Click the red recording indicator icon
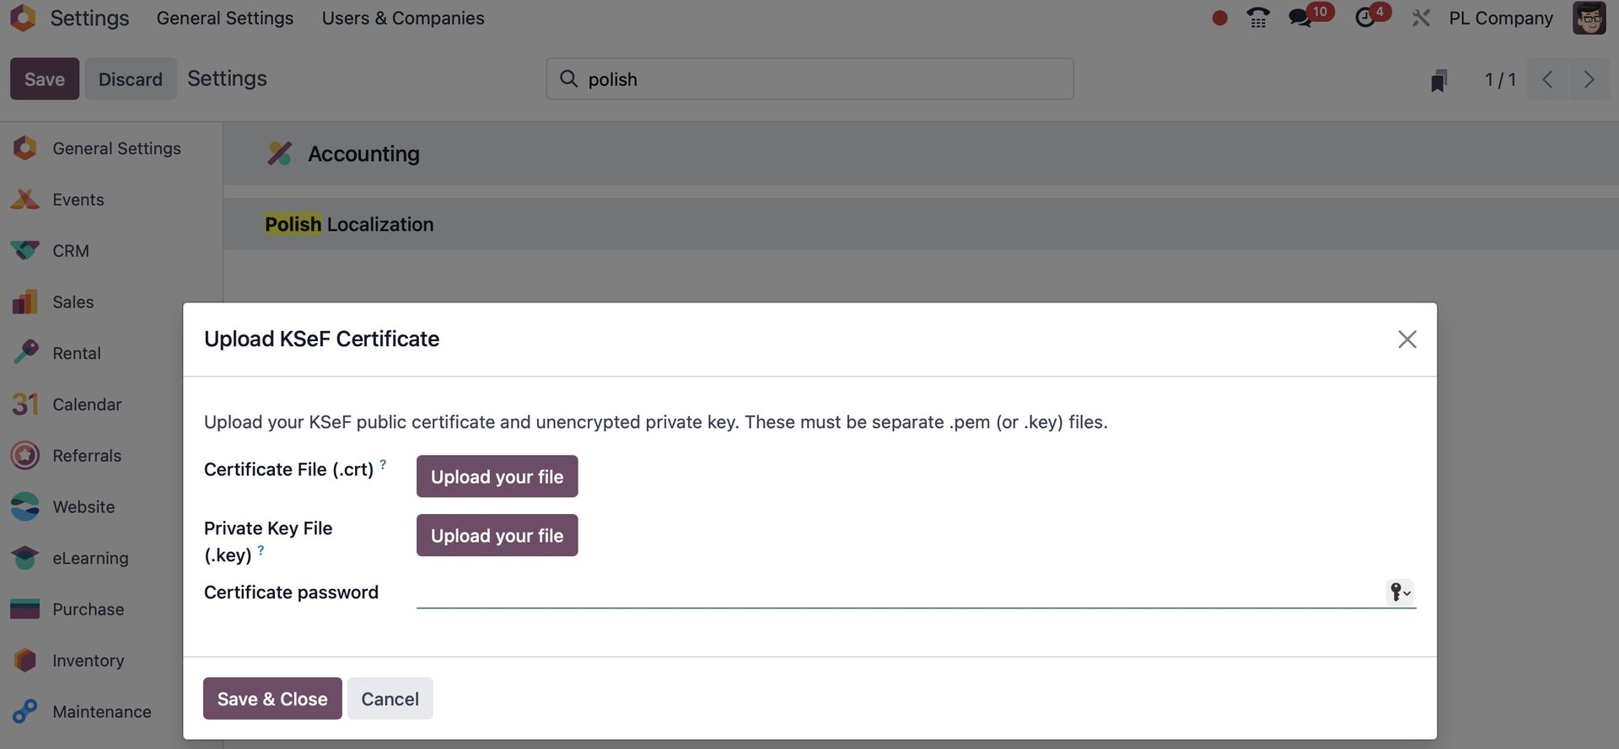This screenshot has width=1619, height=749. [x=1219, y=18]
